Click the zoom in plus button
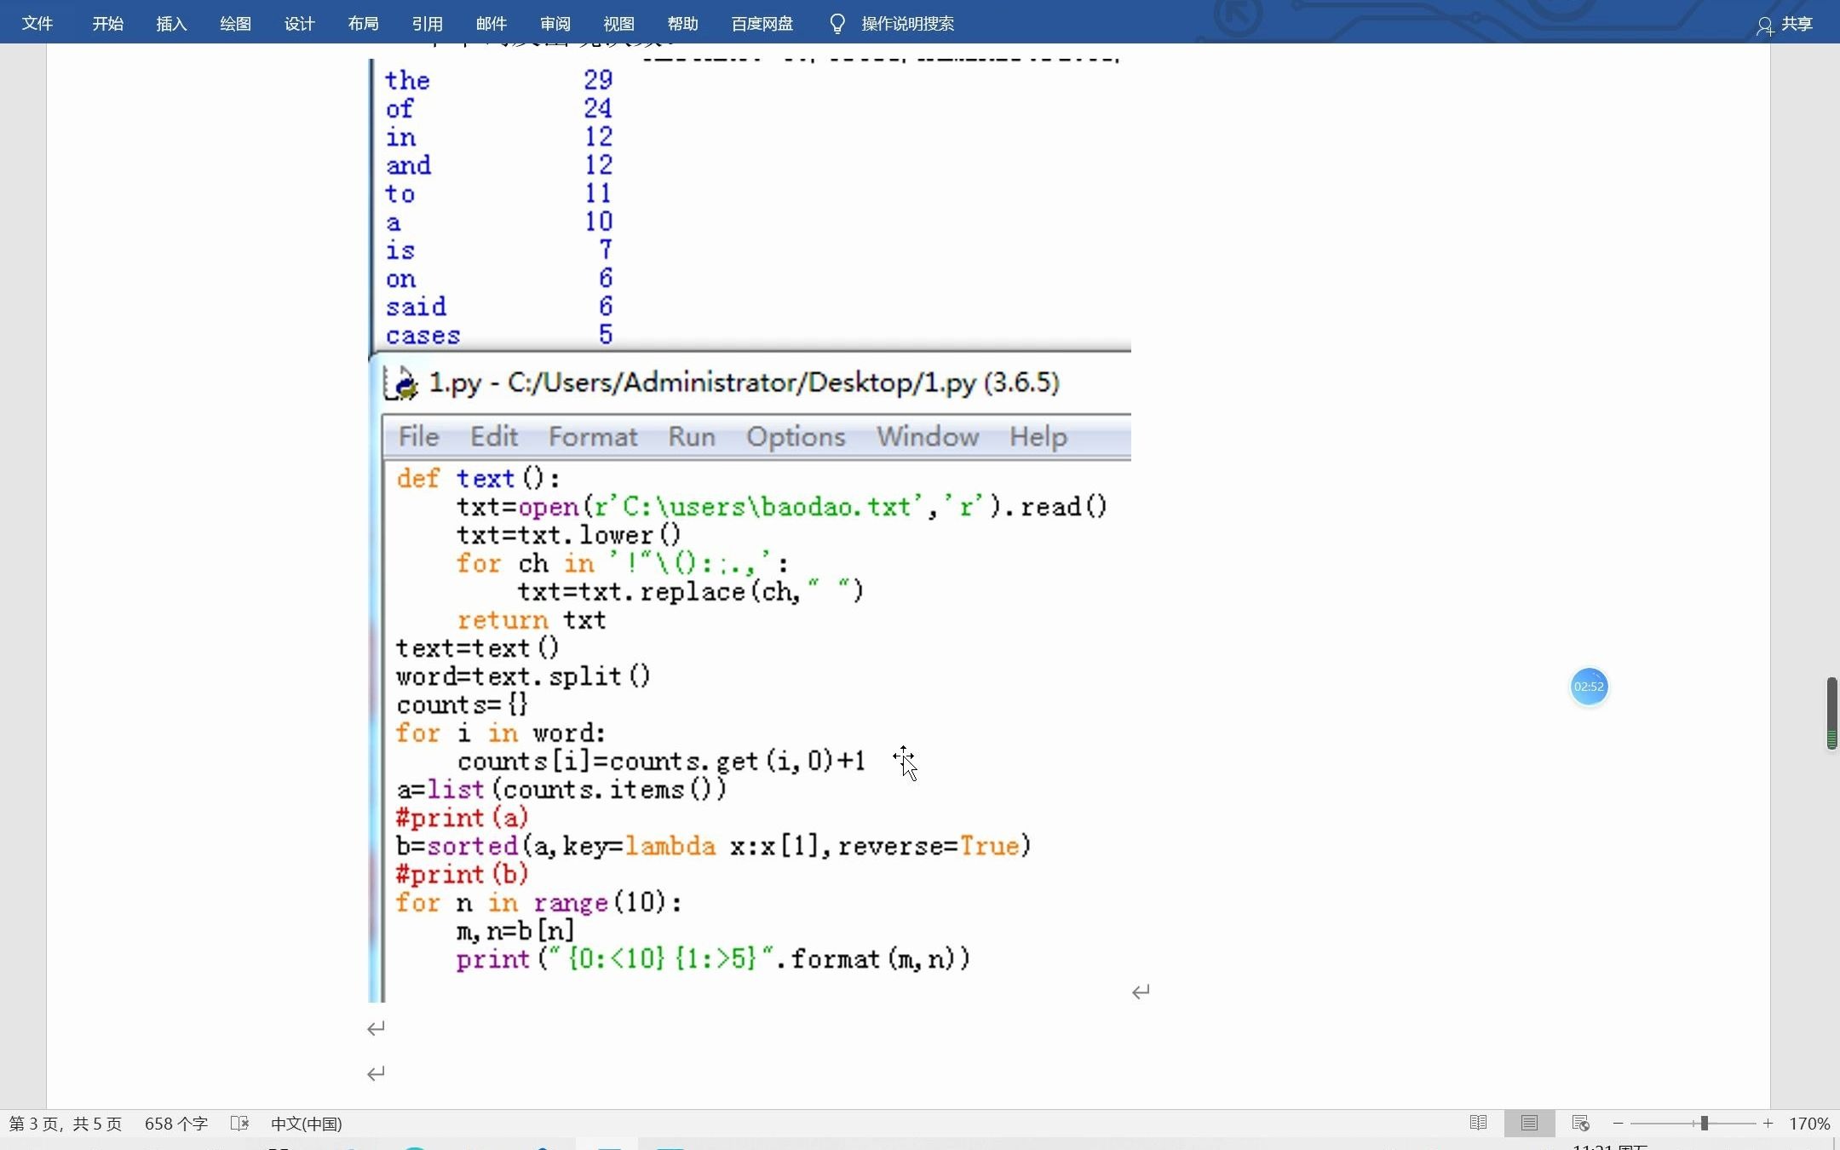This screenshot has height=1150, width=1840. [x=1768, y=1124]
